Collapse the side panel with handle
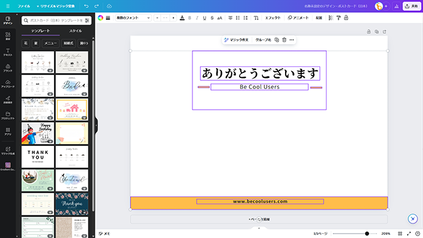 tap(96, 125)
